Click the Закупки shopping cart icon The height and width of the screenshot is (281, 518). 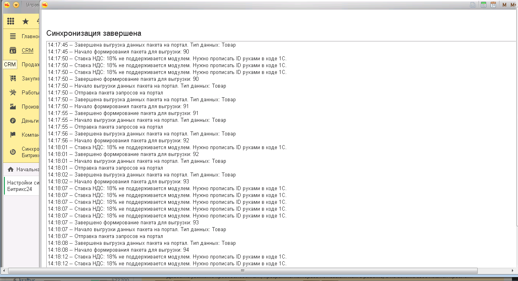pos(13,78)
